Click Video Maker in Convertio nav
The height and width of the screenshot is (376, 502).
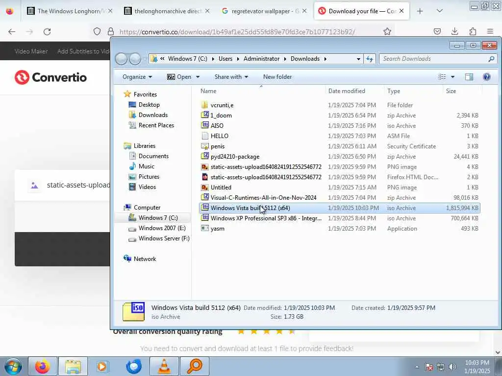tap(31, 51)
